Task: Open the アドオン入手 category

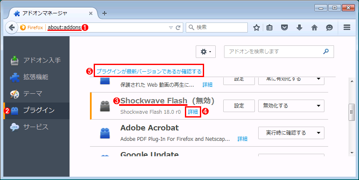Action: (36, 60)
